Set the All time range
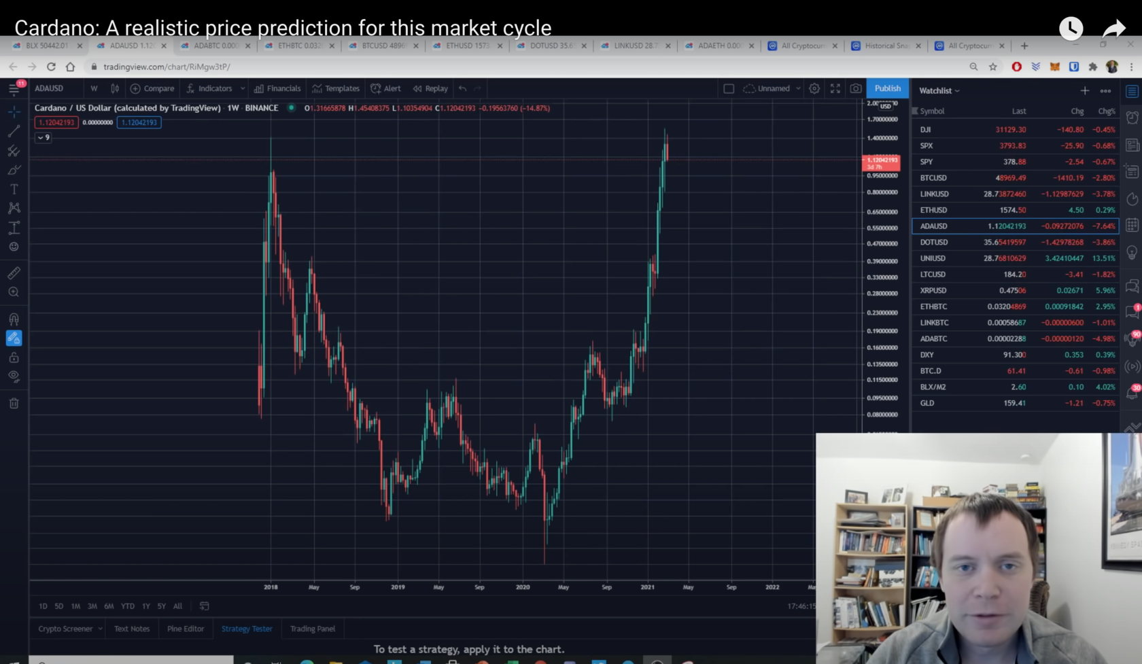The width and height of the screenshot is (1142, 664). (177, 606)
